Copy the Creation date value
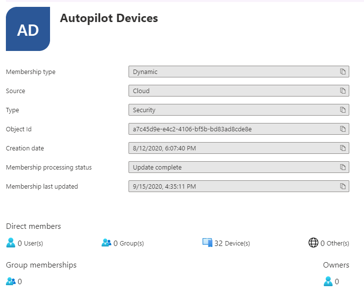 [342, 148]
